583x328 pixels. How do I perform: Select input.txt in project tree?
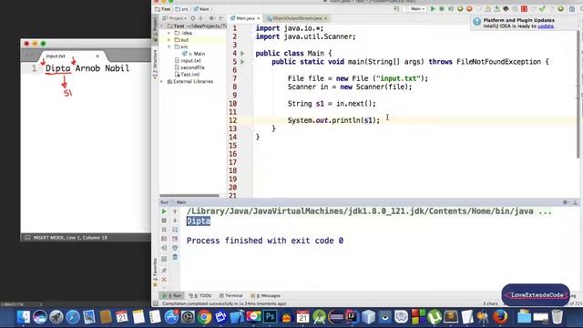(189, 61)
